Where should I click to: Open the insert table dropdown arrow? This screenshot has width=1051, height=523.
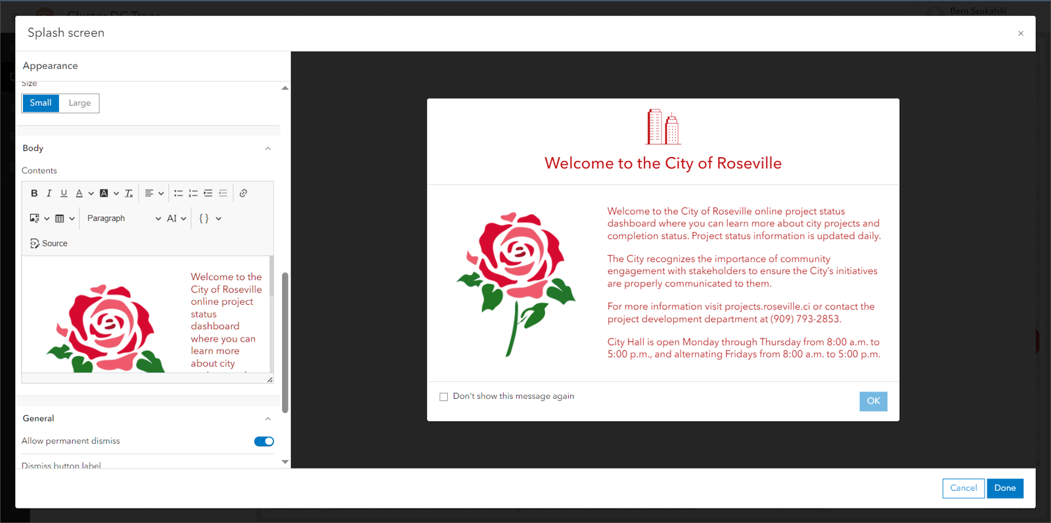tap(72, 218)
